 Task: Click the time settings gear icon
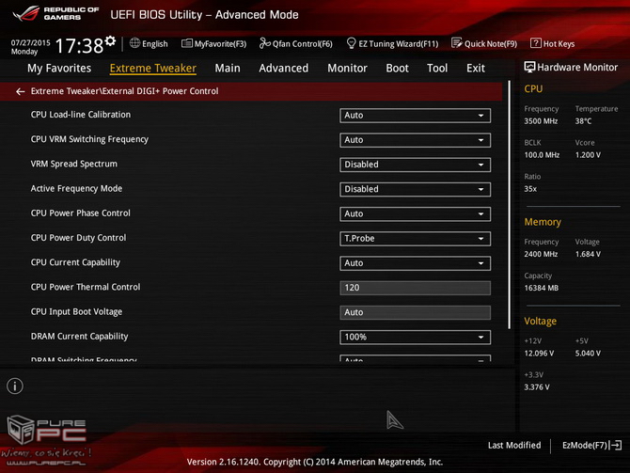pyautogui.click(x=111, y=40)
